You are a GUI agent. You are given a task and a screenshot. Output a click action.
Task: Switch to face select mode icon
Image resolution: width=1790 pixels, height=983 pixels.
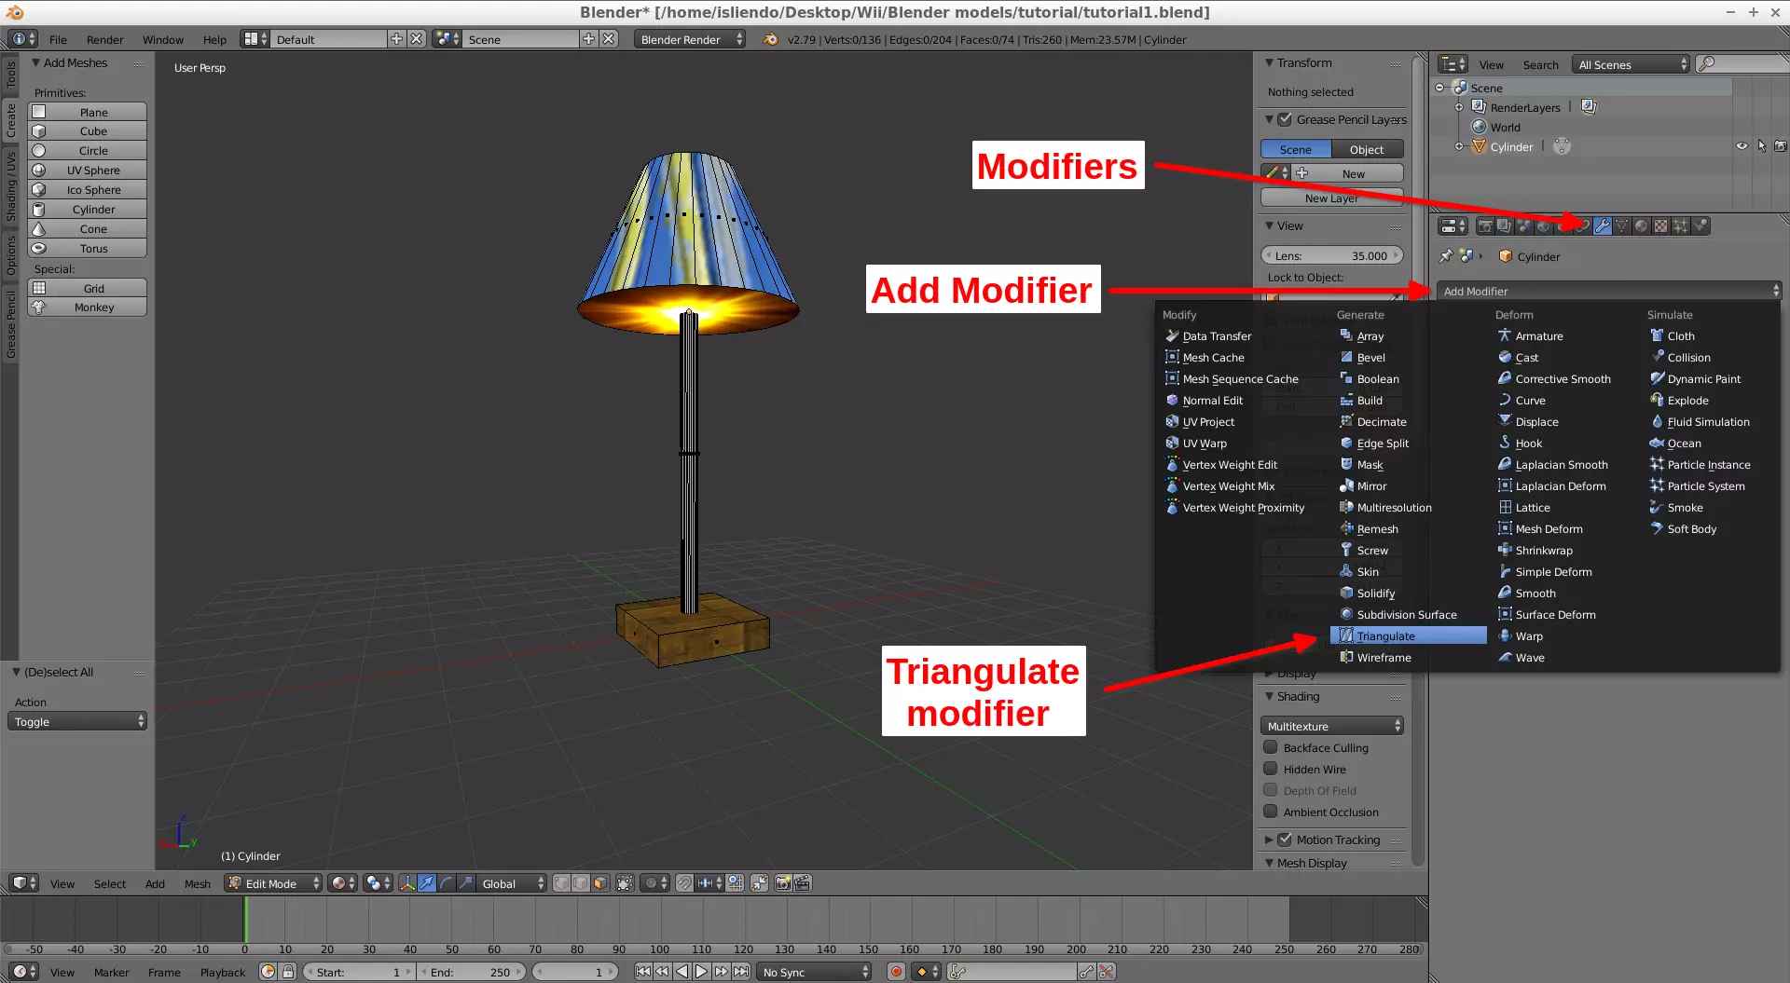(x=600, y=883)
